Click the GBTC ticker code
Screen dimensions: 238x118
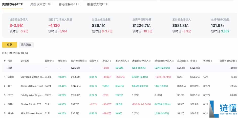(11, 77)
